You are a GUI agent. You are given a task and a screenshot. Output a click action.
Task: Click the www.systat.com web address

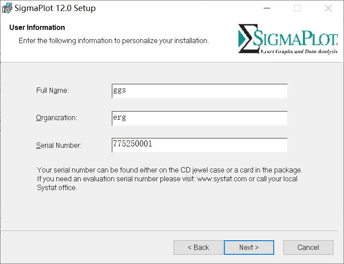pyautogui.click(x=222, y=179)
